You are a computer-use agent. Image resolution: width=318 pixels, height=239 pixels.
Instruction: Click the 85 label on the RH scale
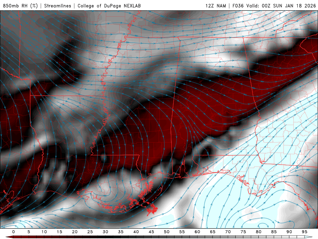coord(274,232)
